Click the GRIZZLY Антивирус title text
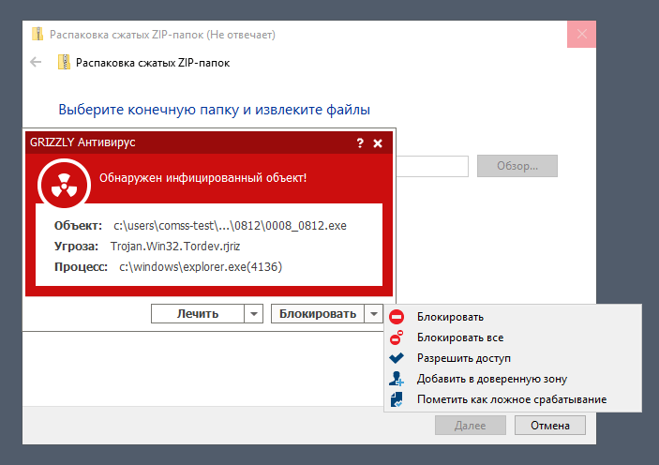This screenshot has width=659, height=465. 82,142
